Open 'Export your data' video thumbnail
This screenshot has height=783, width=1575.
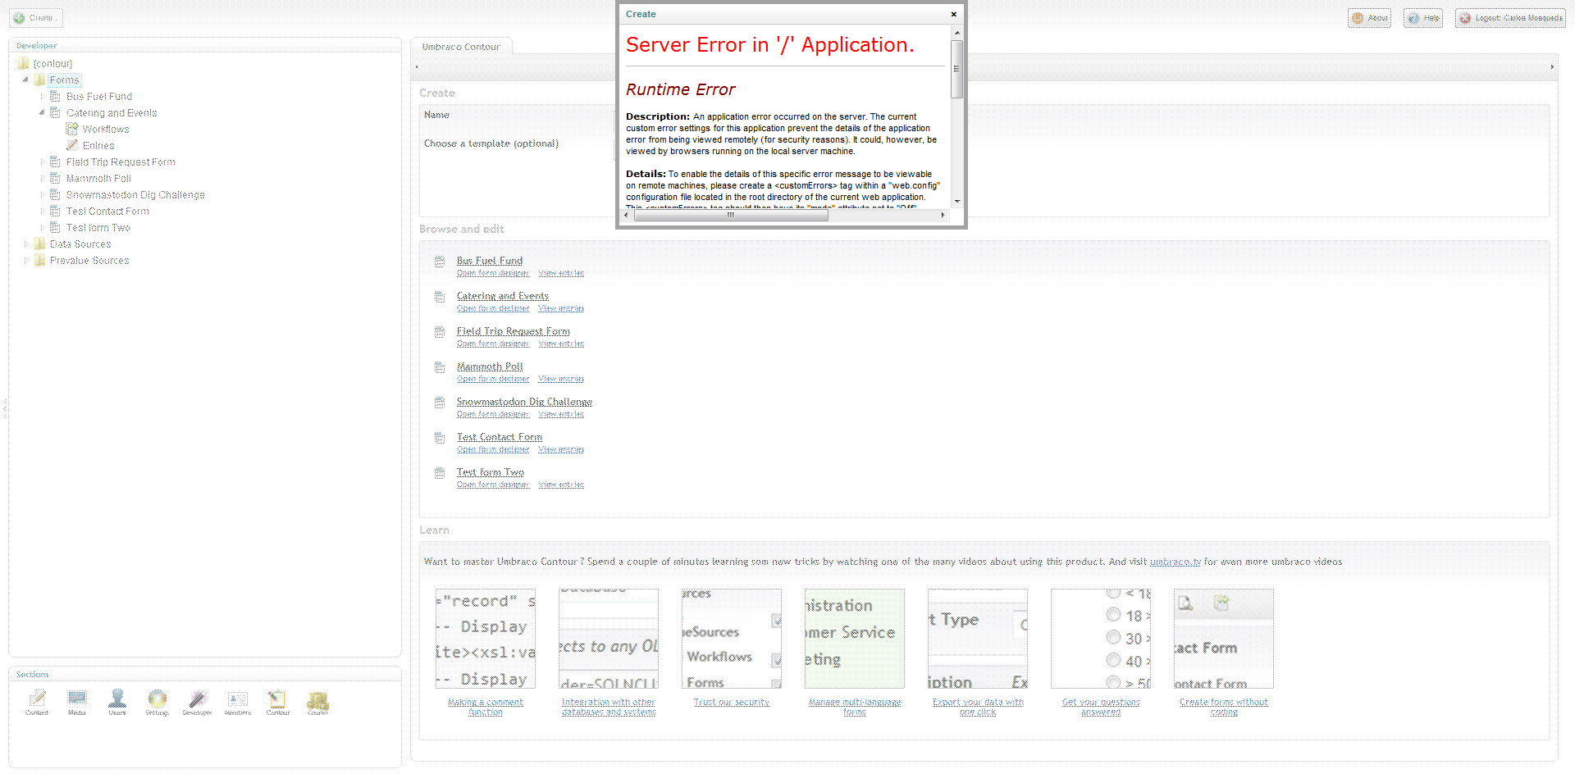[978, 639]
